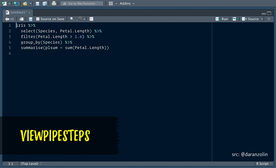Compile a notebook report from the script
The image size is (276, 168).
click(x=91, y=19)
